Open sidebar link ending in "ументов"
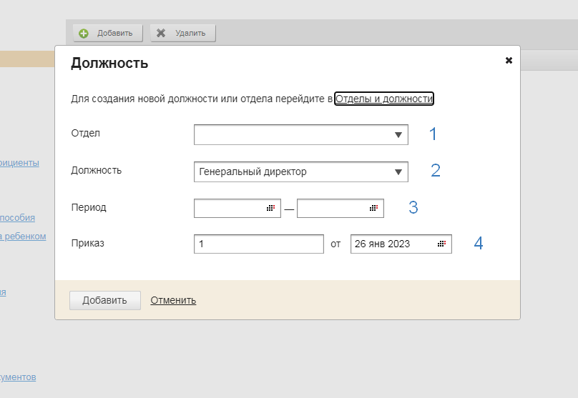The width and height of the screenshot is (578, 398). pyautogui.click(x=18, y=377)
